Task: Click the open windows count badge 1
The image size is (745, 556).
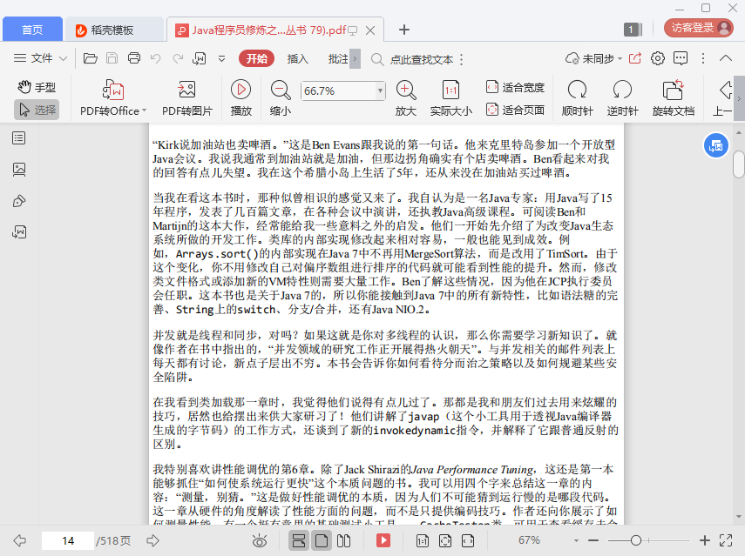Action: coord(633,30)
